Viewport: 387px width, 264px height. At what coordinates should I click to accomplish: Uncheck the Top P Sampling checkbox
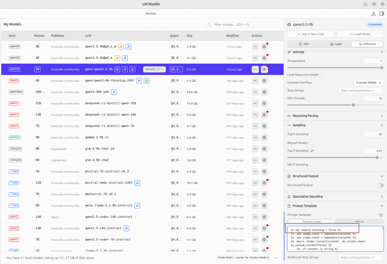pyautogui.click(x=312, y=151)
